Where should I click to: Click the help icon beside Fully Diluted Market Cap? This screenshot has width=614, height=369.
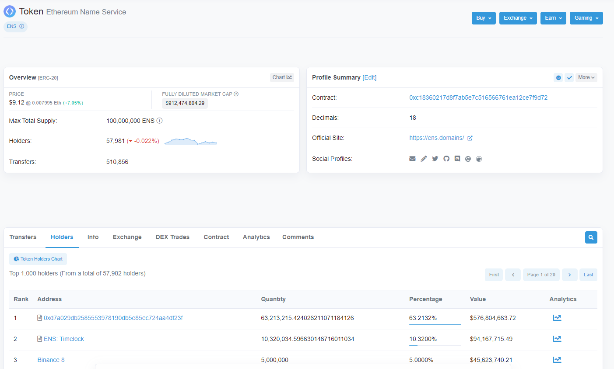[236, 94]
